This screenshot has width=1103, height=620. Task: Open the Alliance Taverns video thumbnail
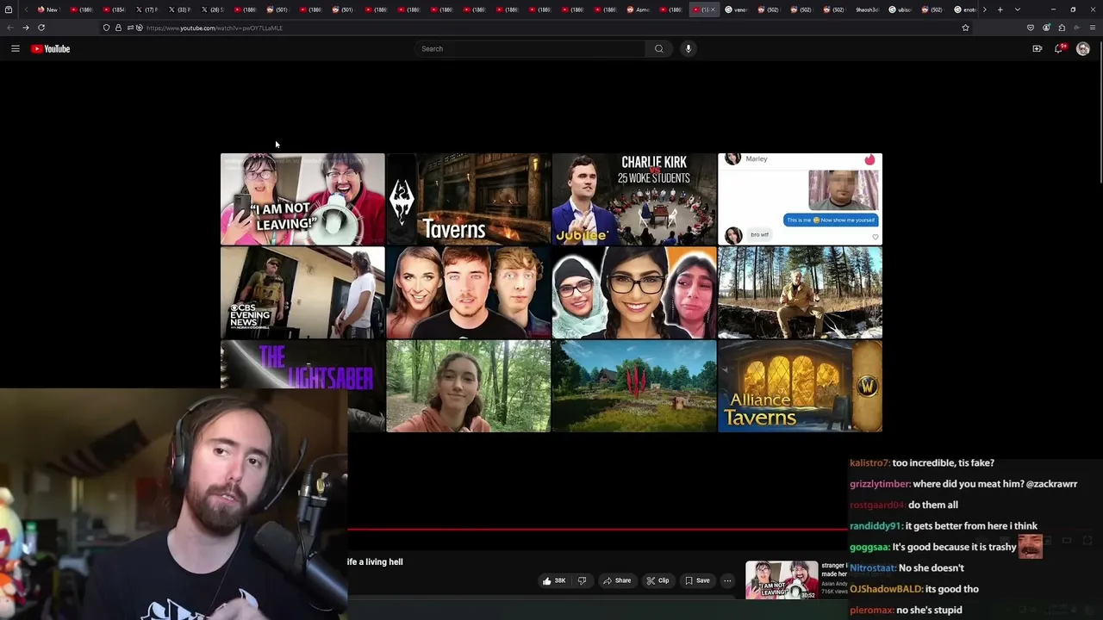coord(800,386)
